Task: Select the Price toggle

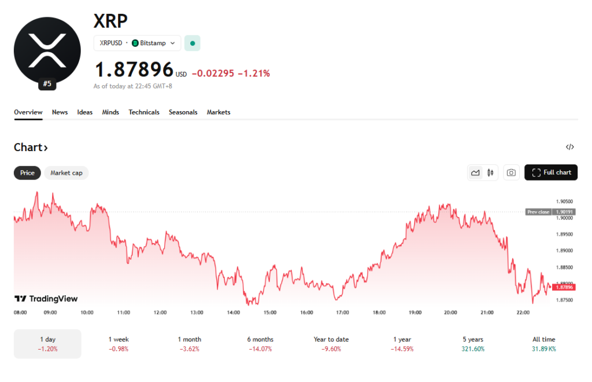Action: (27, 172)
